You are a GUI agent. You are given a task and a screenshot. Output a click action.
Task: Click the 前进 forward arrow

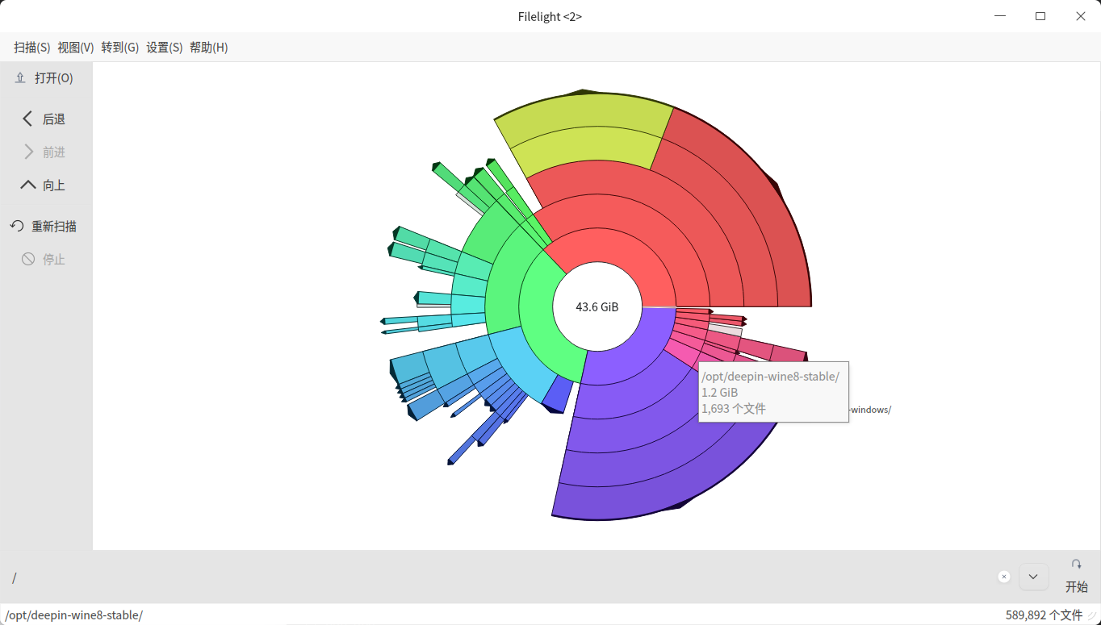pyautogui.click(x=45, y=152)
